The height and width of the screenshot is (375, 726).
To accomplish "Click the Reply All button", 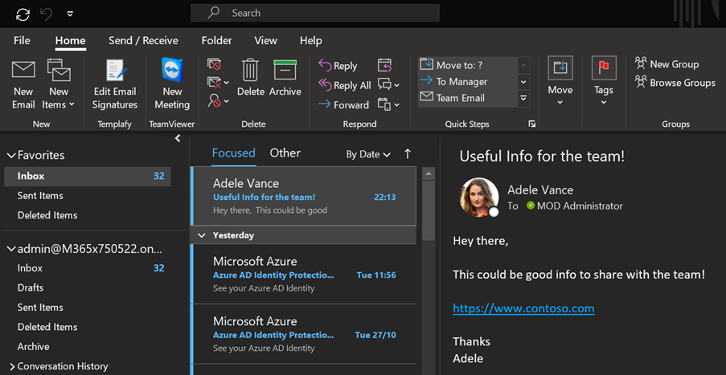I will click(x=345, y=85).
